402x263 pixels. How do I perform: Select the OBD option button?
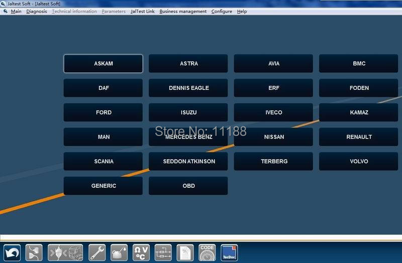tap(188, 186)
